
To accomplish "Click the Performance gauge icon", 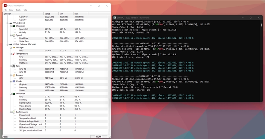I will tap(14, 112).
